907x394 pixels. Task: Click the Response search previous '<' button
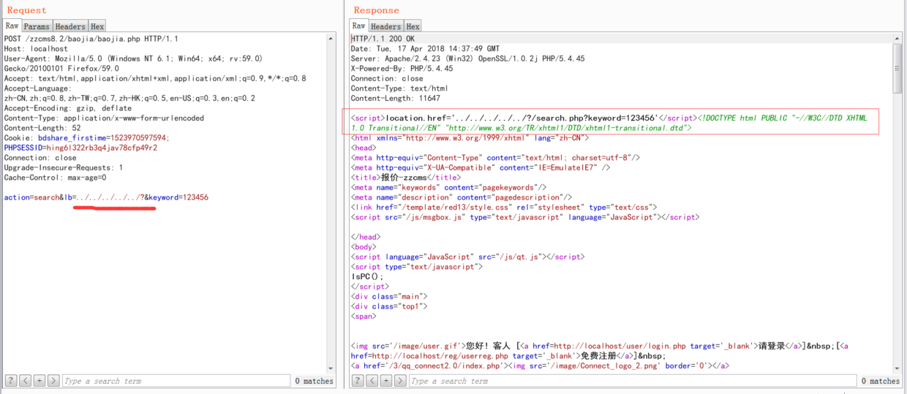click(x=372, y=381)
